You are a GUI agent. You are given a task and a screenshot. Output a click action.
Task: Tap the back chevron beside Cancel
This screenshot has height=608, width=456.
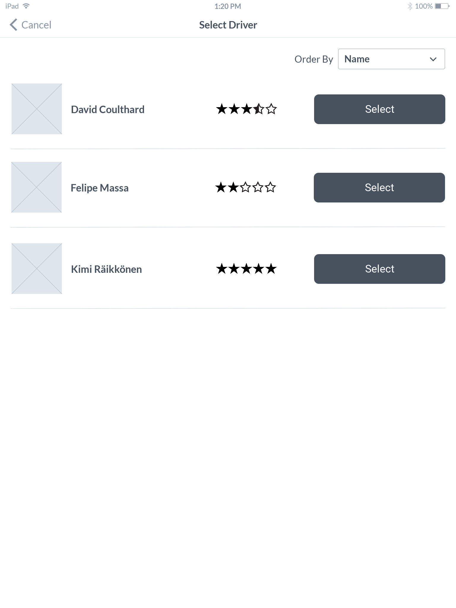click(x=13, y=25)
